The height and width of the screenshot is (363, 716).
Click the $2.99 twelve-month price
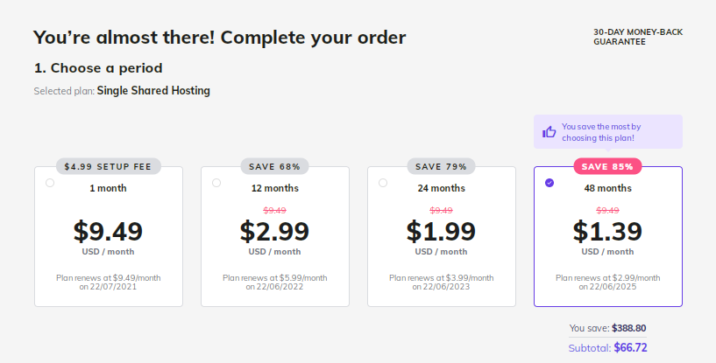point(274,231)
